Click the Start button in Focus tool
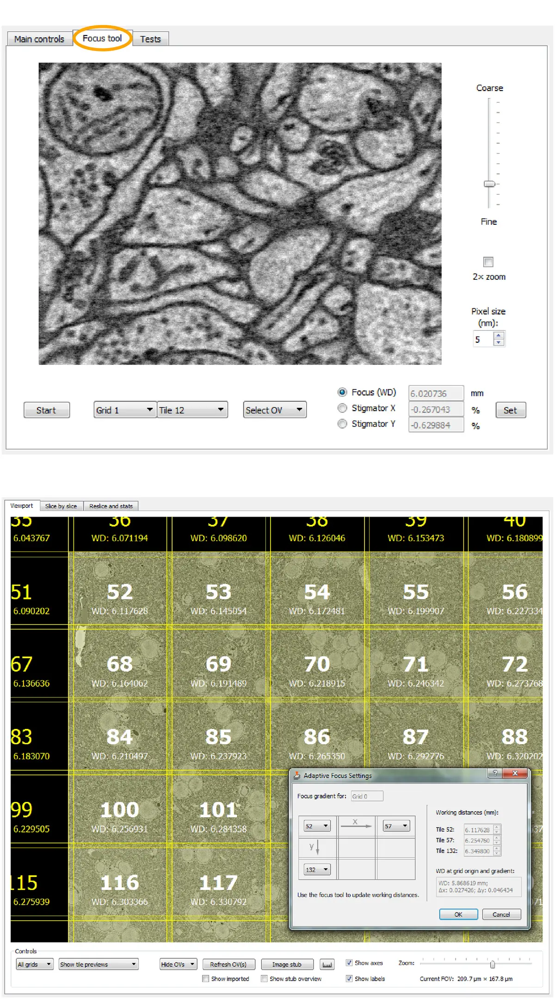555x999 pixels. [x=46, y=410]
